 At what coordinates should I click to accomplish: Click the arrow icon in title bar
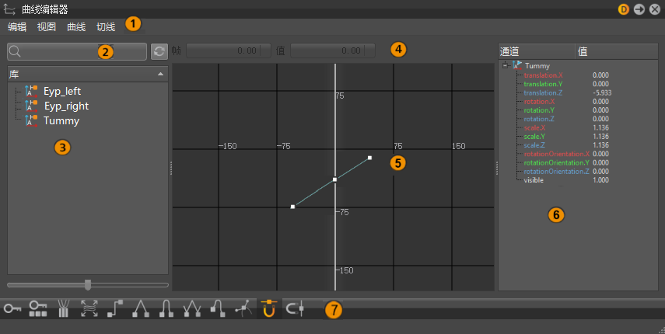639,9
